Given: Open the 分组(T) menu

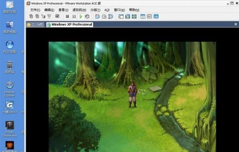Looking at the screenshot, I should 95,10.
